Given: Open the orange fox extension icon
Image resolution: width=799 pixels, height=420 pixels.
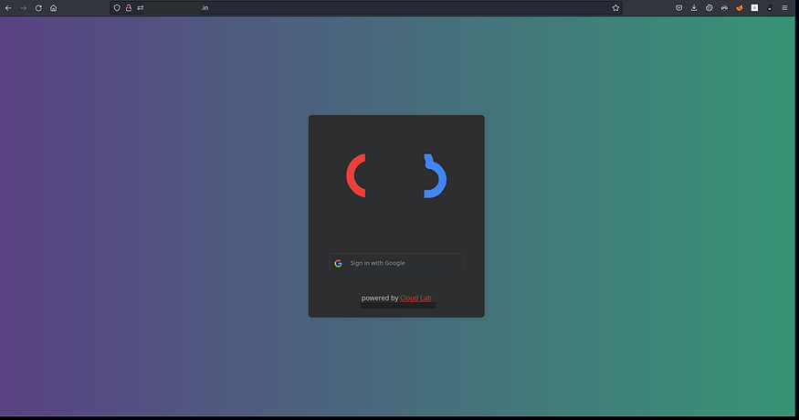Looking at the screenshot, I should pyautogui.click(x=739, y=7).
